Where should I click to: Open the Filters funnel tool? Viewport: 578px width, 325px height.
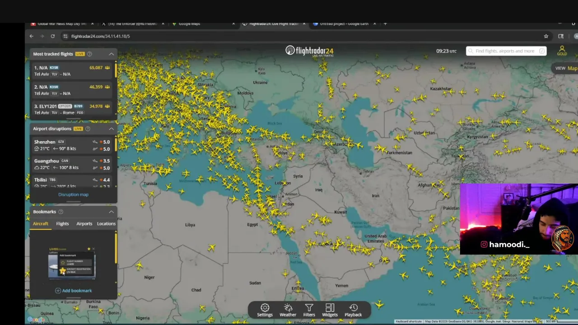click(309, 310)
